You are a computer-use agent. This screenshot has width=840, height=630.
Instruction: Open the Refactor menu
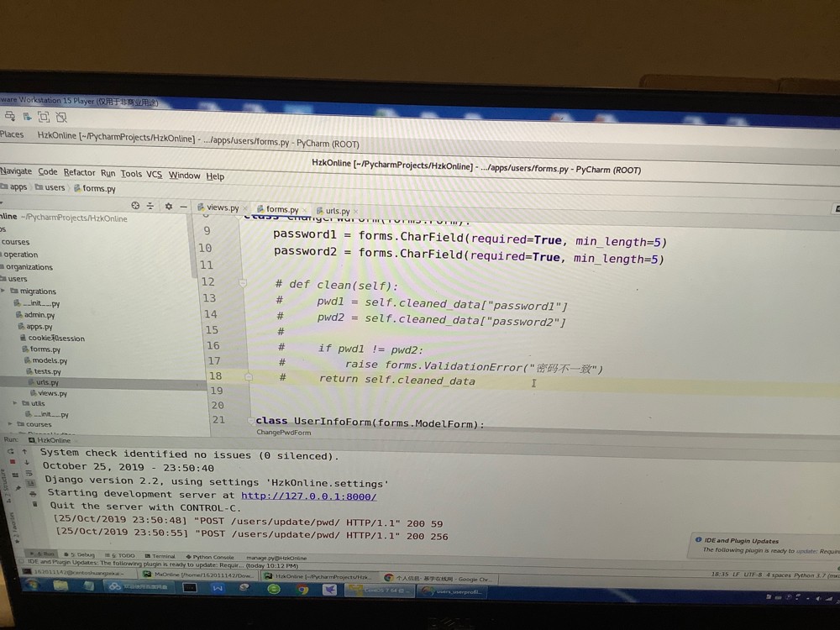click(x=79, y=172)
